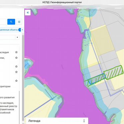
Task: Select the green hatched parcel on the right
Action: click(114, 72)
